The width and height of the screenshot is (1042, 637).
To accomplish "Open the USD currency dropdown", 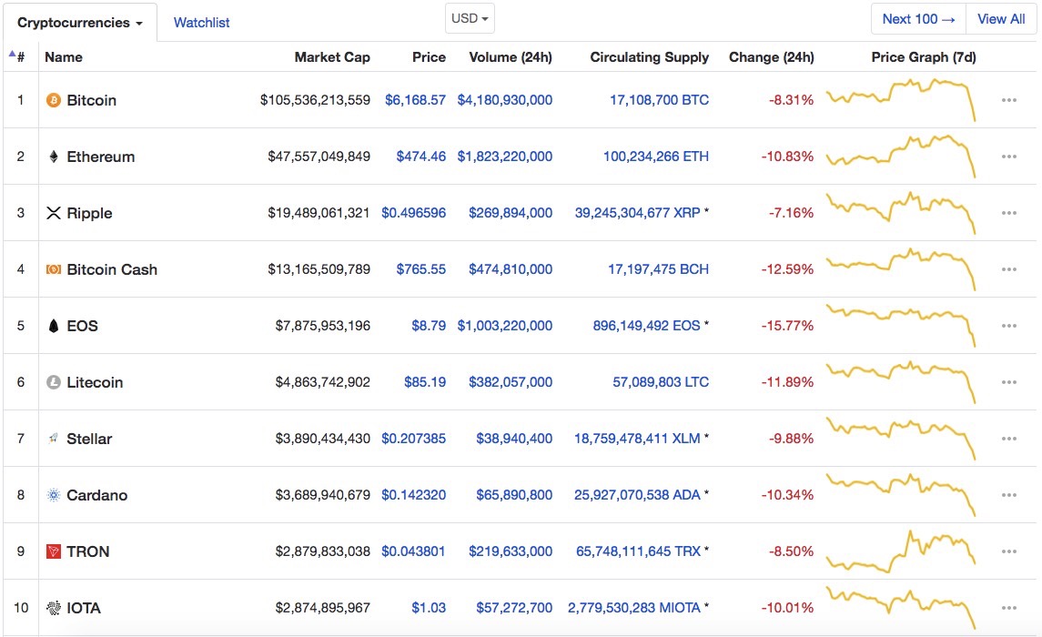I will pos(470,18).
